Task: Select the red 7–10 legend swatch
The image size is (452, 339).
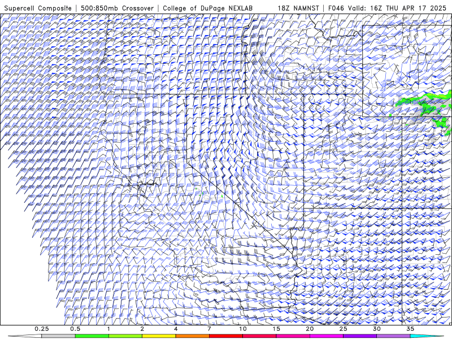Action: pos(225,336)
